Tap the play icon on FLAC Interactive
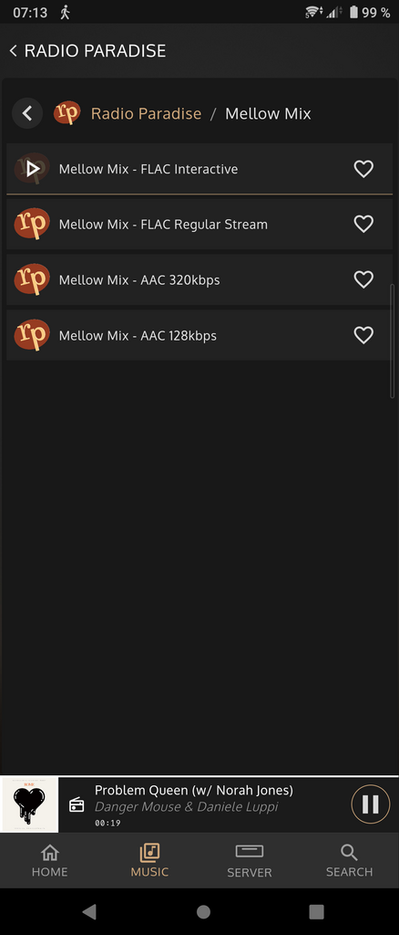The image size is (399, 935). tap(33, 169)
